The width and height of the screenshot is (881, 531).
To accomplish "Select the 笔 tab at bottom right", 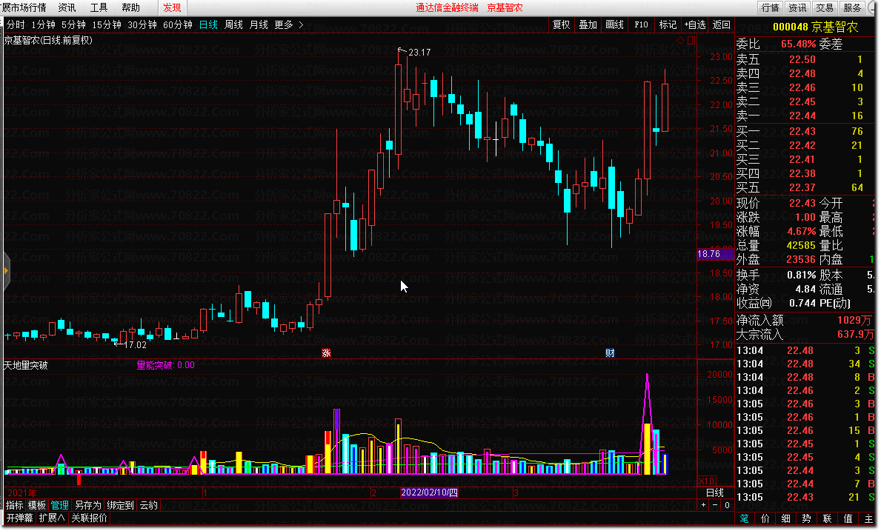I will coord(744,518).
